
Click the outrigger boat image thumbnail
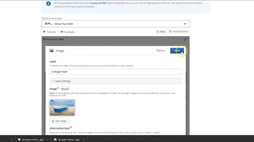[62, 108]
